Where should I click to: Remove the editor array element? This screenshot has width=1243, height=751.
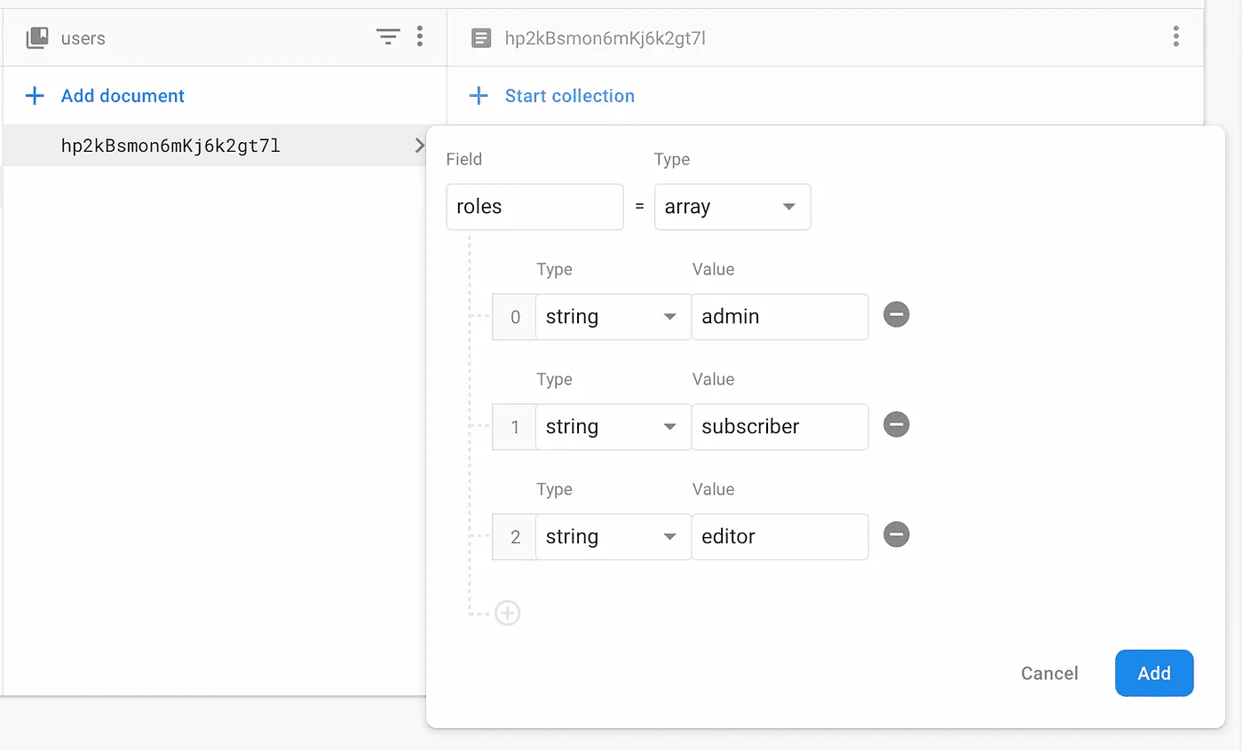pyautogui.click(x=896, y=535)
